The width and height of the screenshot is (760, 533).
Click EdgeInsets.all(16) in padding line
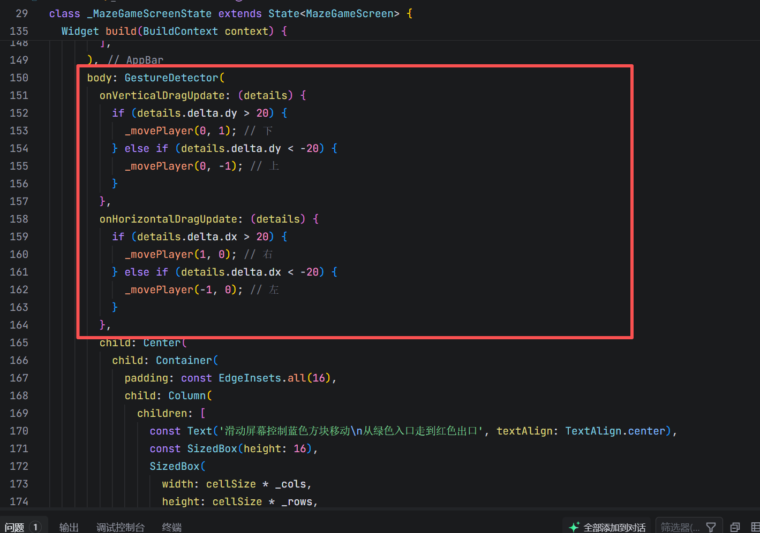pyautogui.click(x=275, y=378)
